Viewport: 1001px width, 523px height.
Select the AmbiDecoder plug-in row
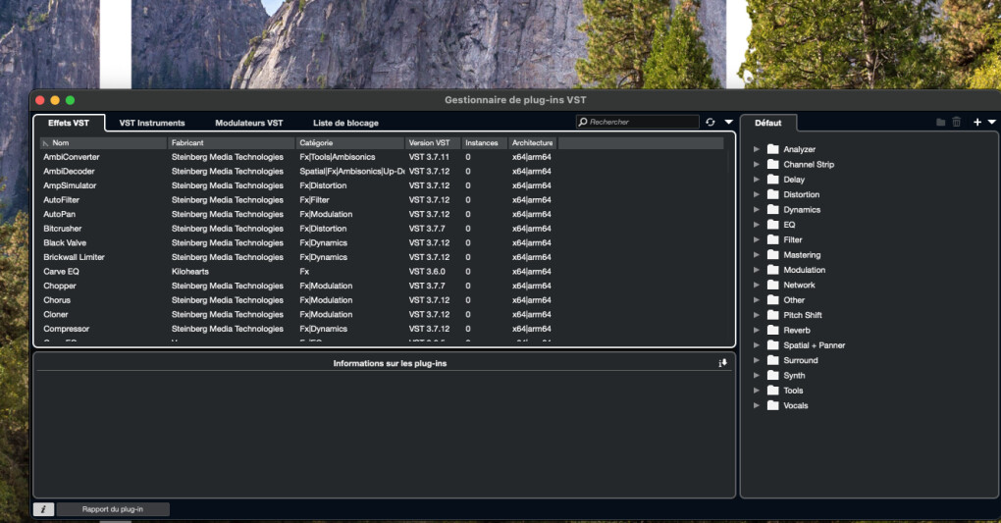[382, 171]
